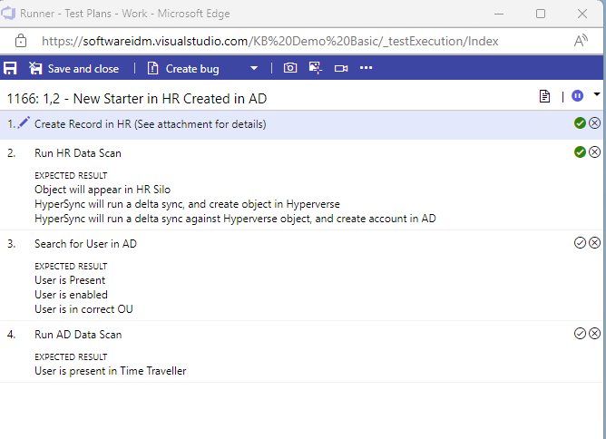Image resolution: width=606 pixels, height=439 pixels.
Task: Open the more options ellipsis menu
Action: tap(367, 68)
